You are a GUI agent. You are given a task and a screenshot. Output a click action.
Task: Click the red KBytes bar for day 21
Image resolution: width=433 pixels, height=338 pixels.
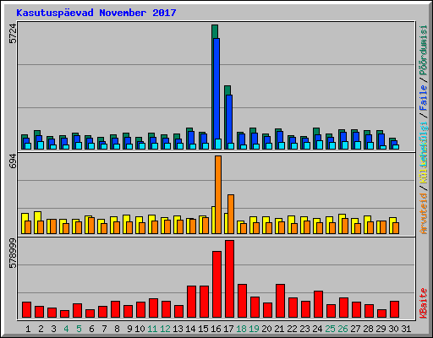pos(280,301)
